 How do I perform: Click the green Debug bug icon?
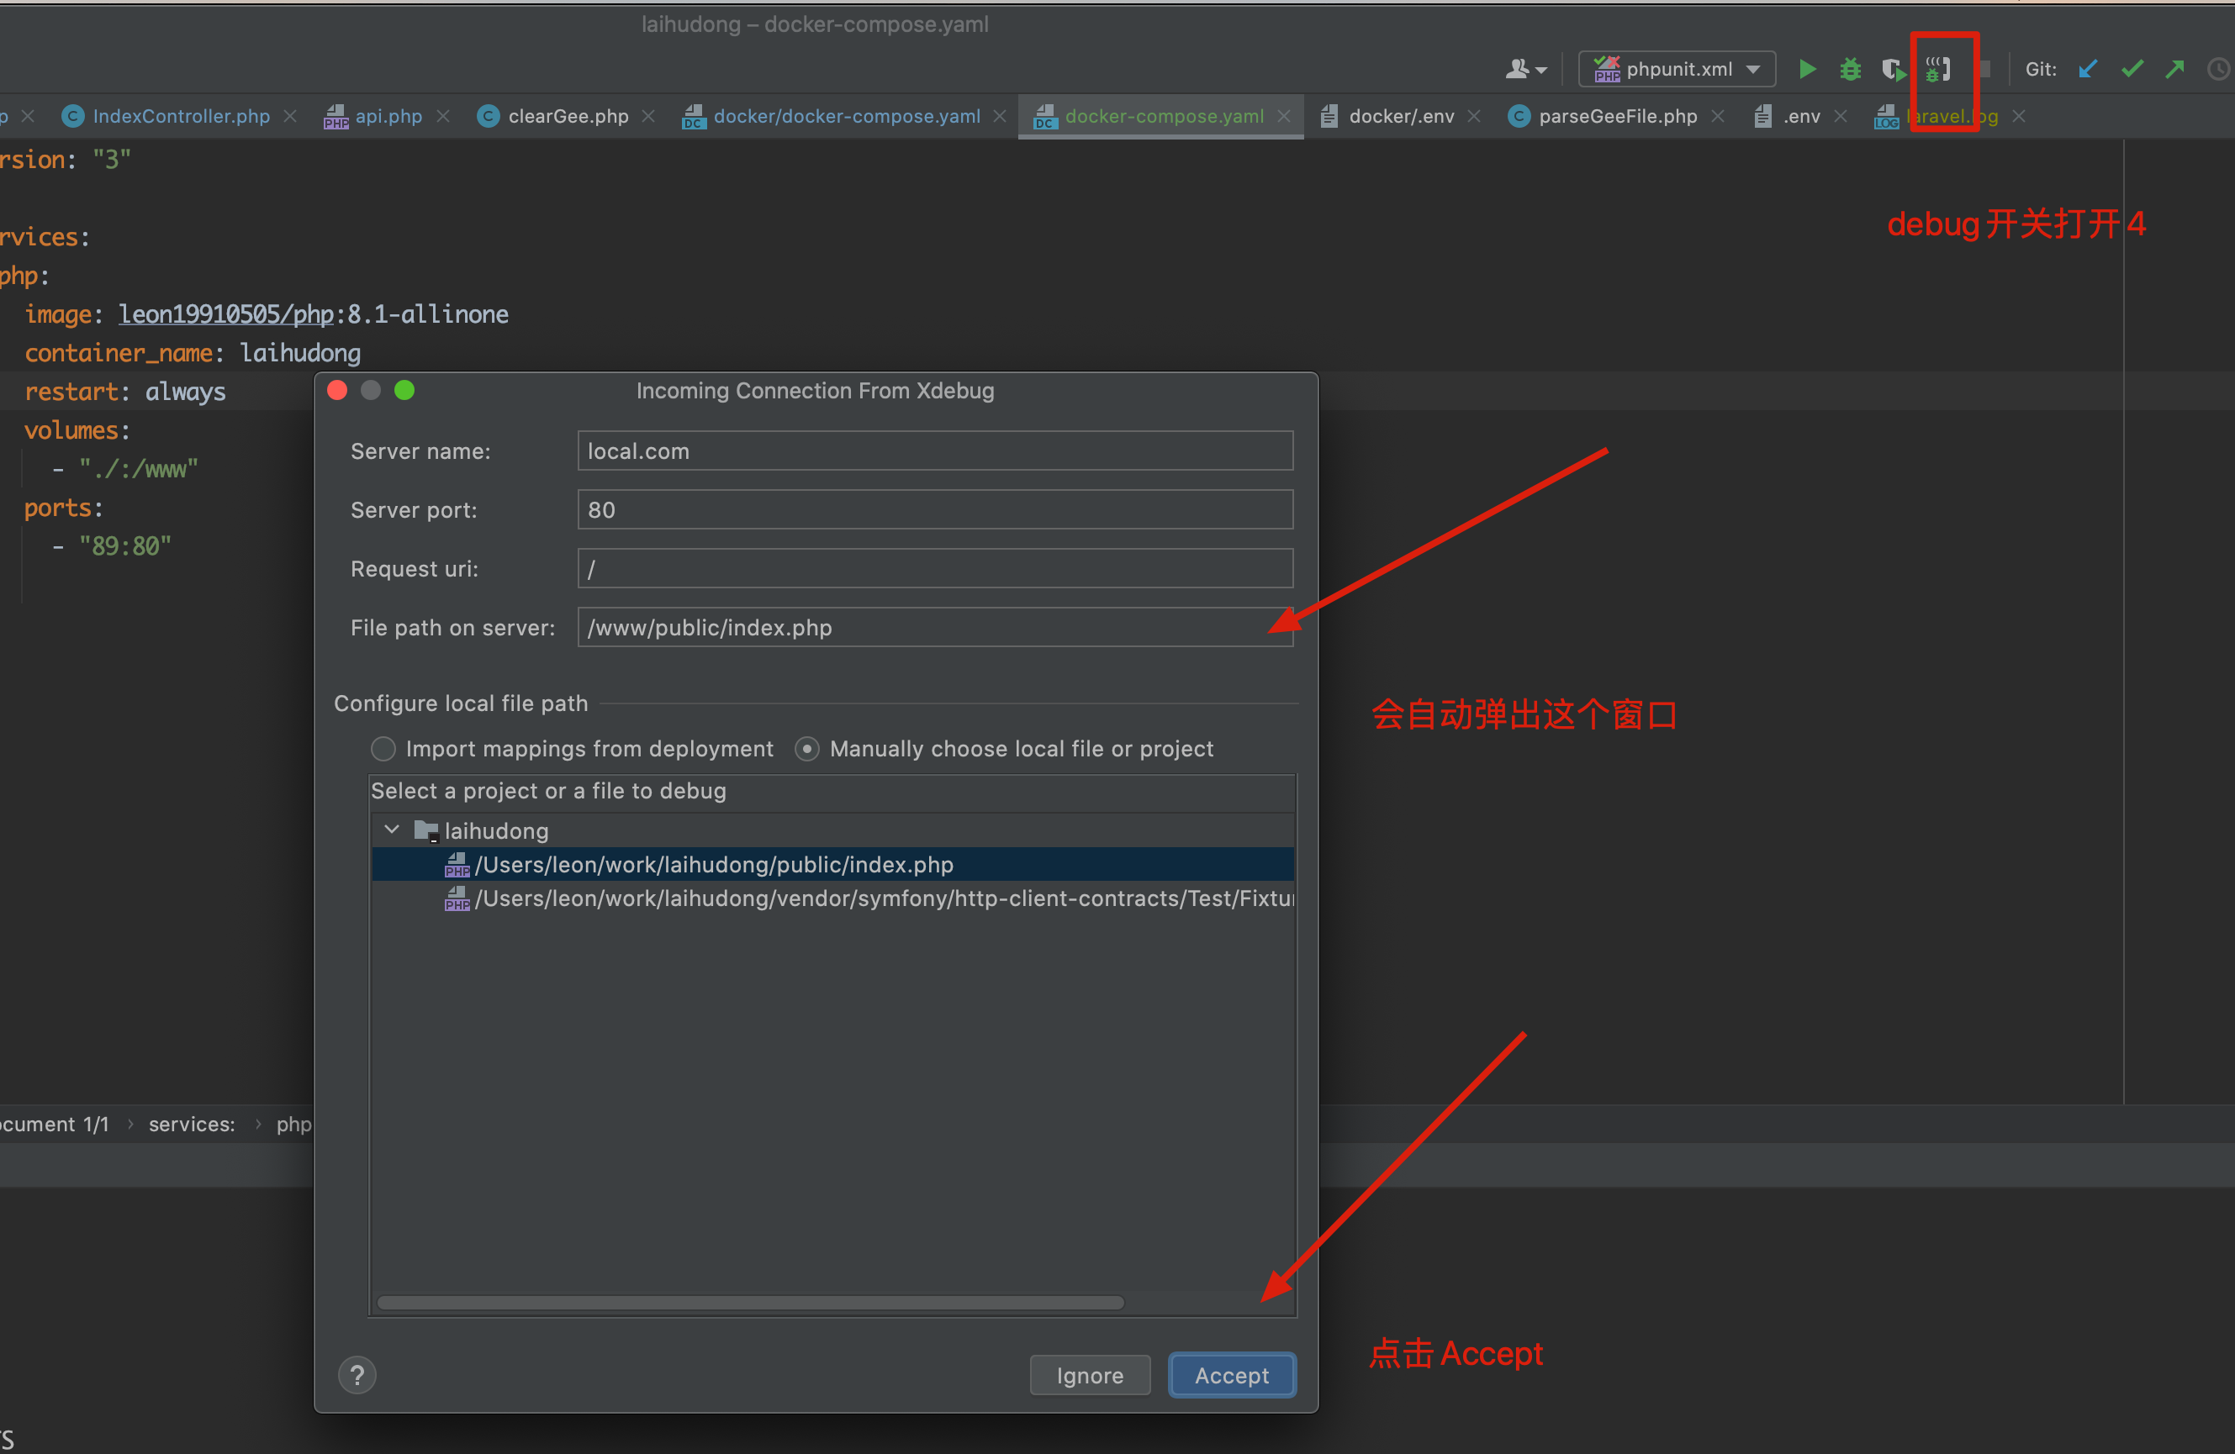(x=1850, y=69)
